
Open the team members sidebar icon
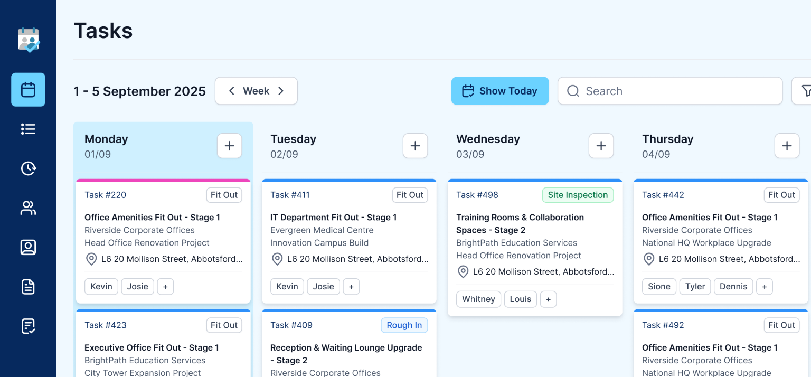coord(28,208)
